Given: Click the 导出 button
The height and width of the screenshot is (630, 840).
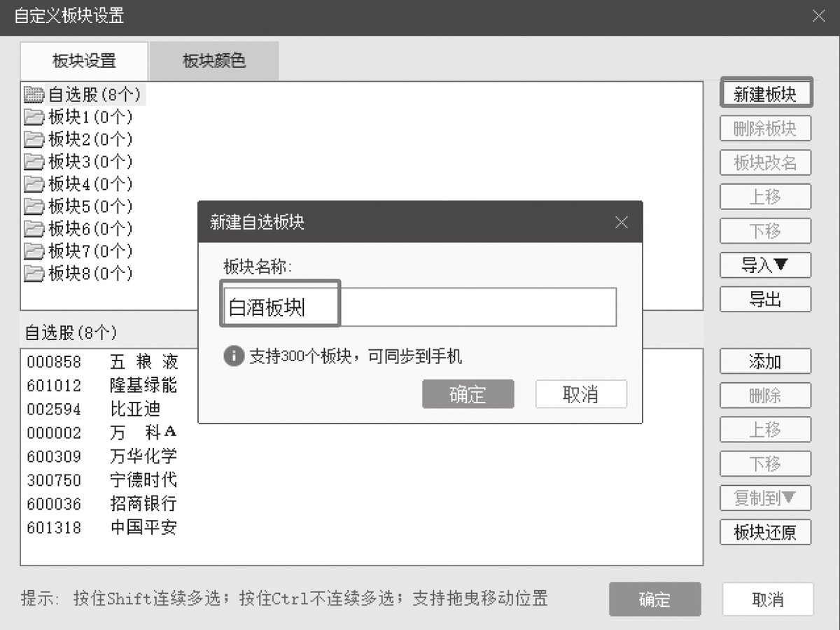Looking at the screenshot, I should pyautogui.click(x=766, y=300).
